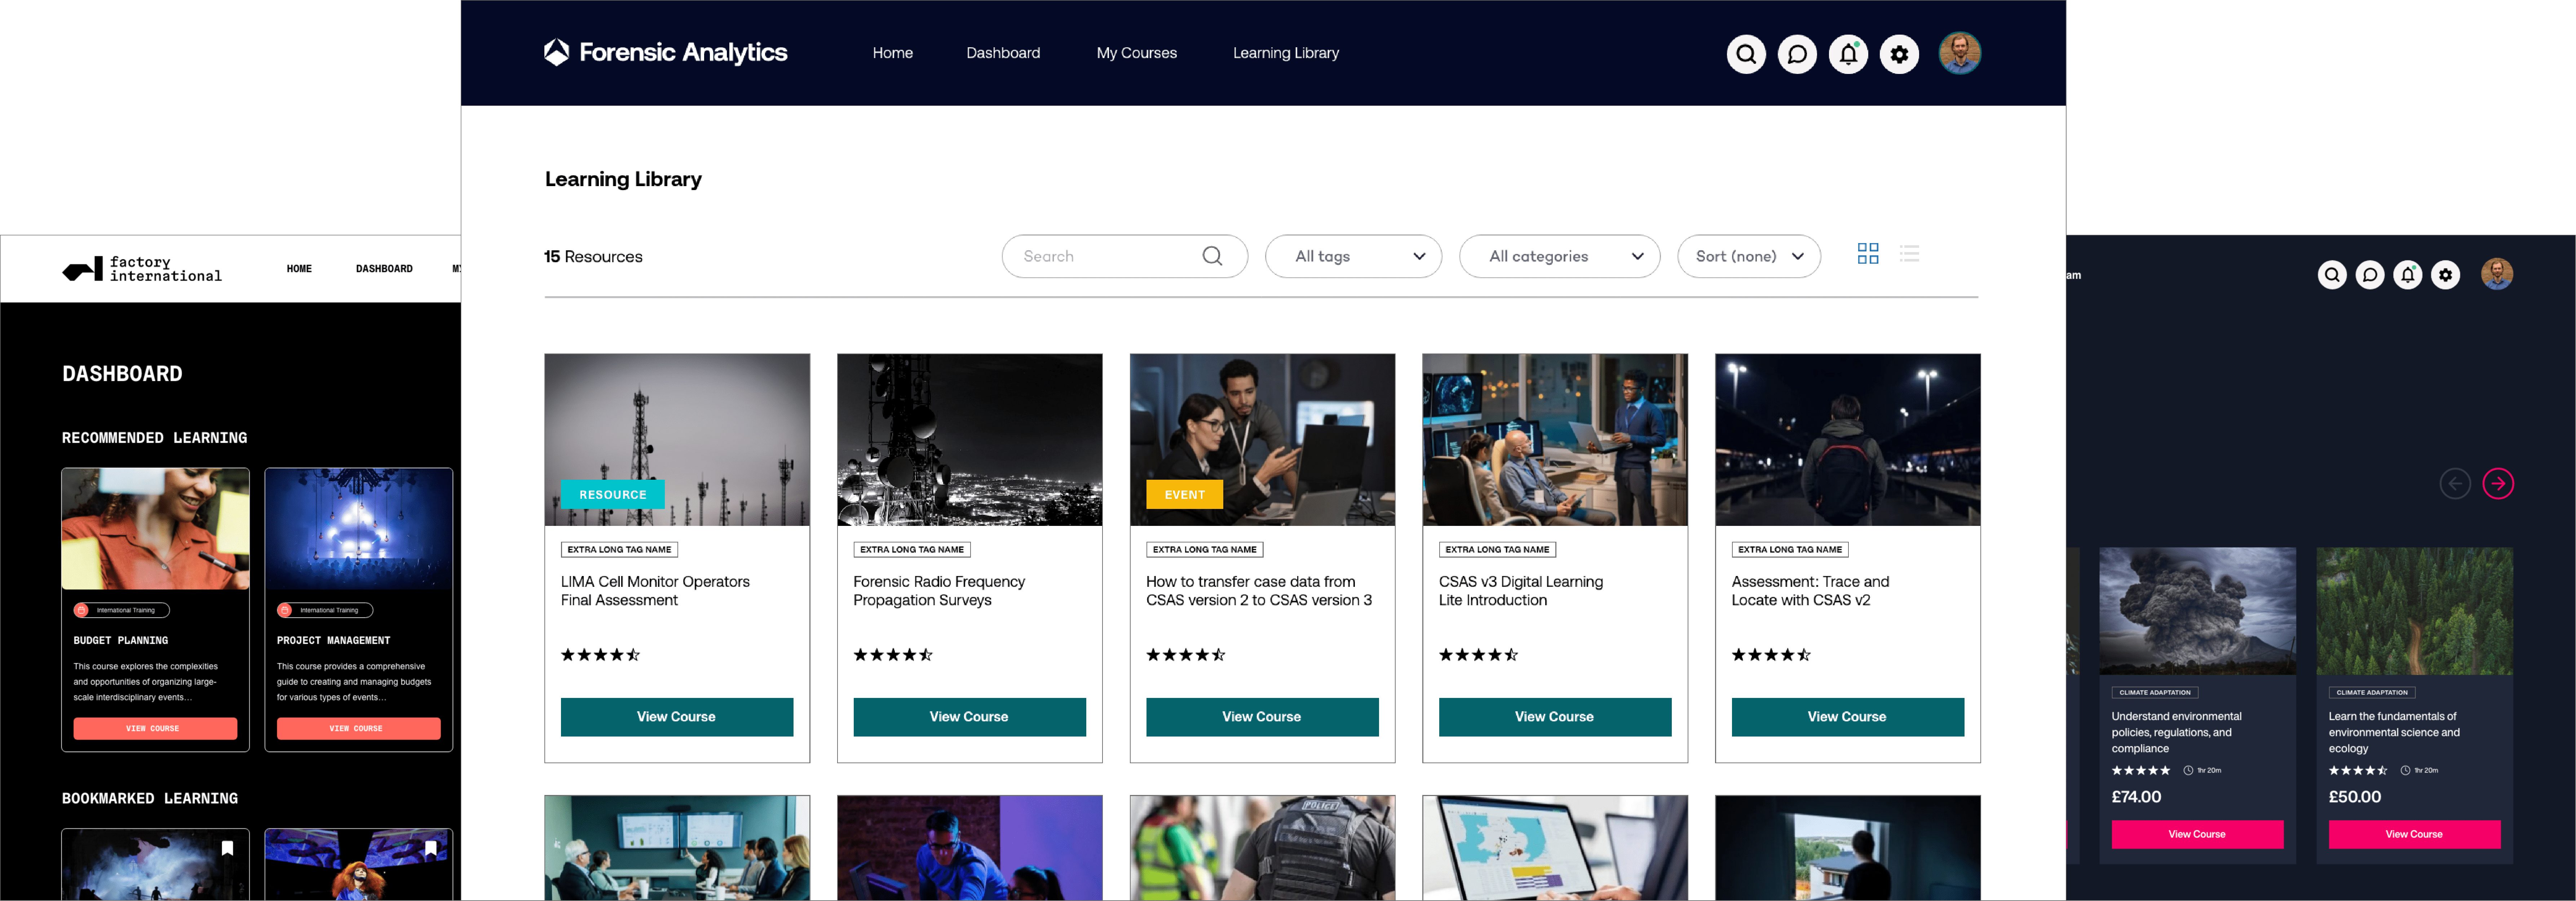
Task: Click previous arrow in course carousel
Action: click(2455, 484)
